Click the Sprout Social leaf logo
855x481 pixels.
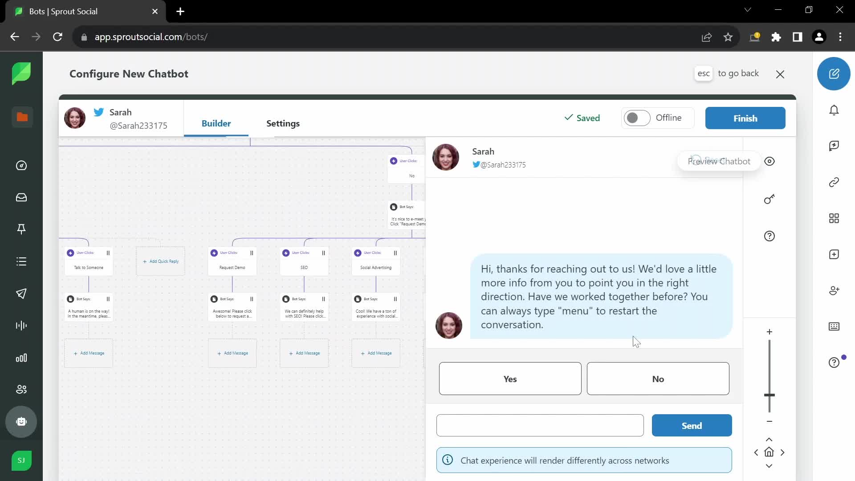[21, 73]
